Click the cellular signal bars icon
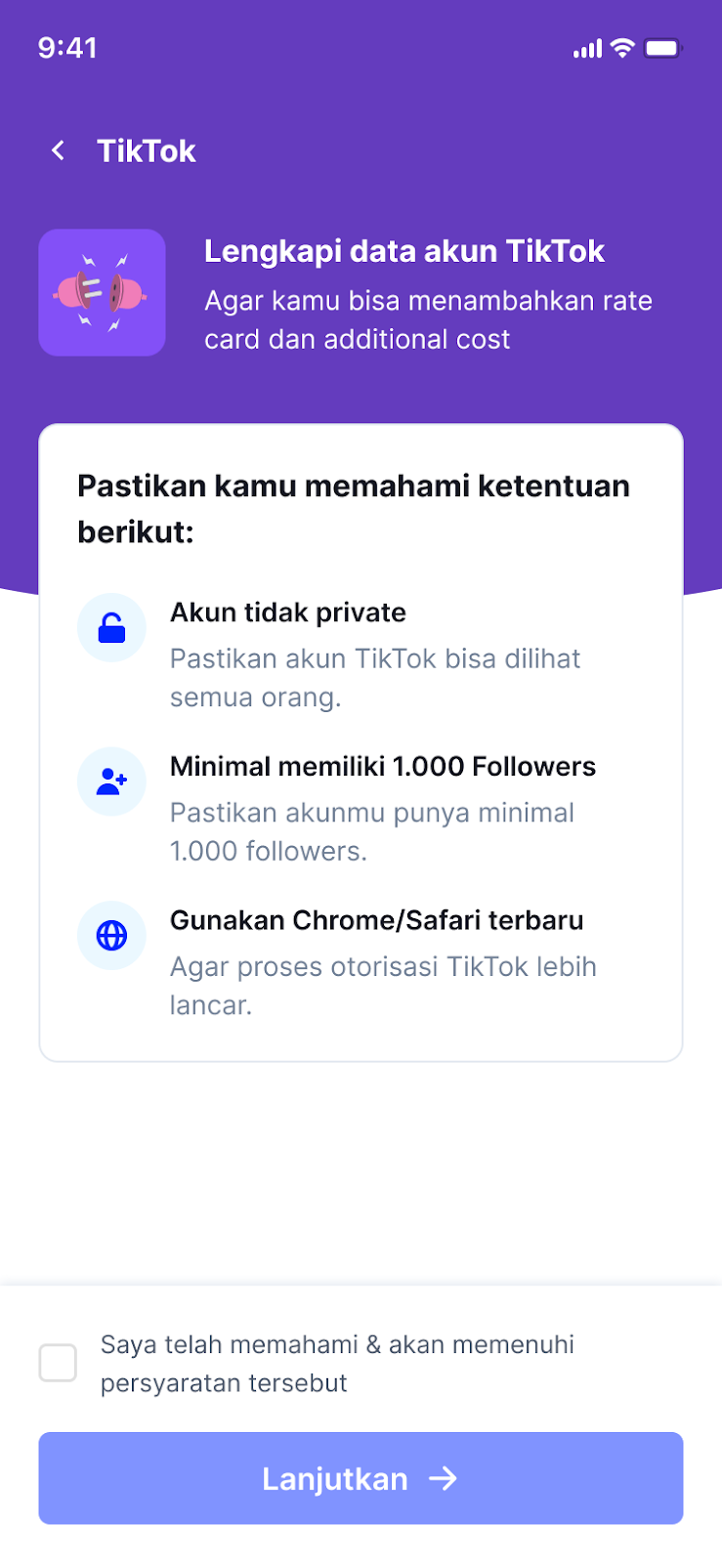Screen dimensions: 722x1563 (587, 48)
